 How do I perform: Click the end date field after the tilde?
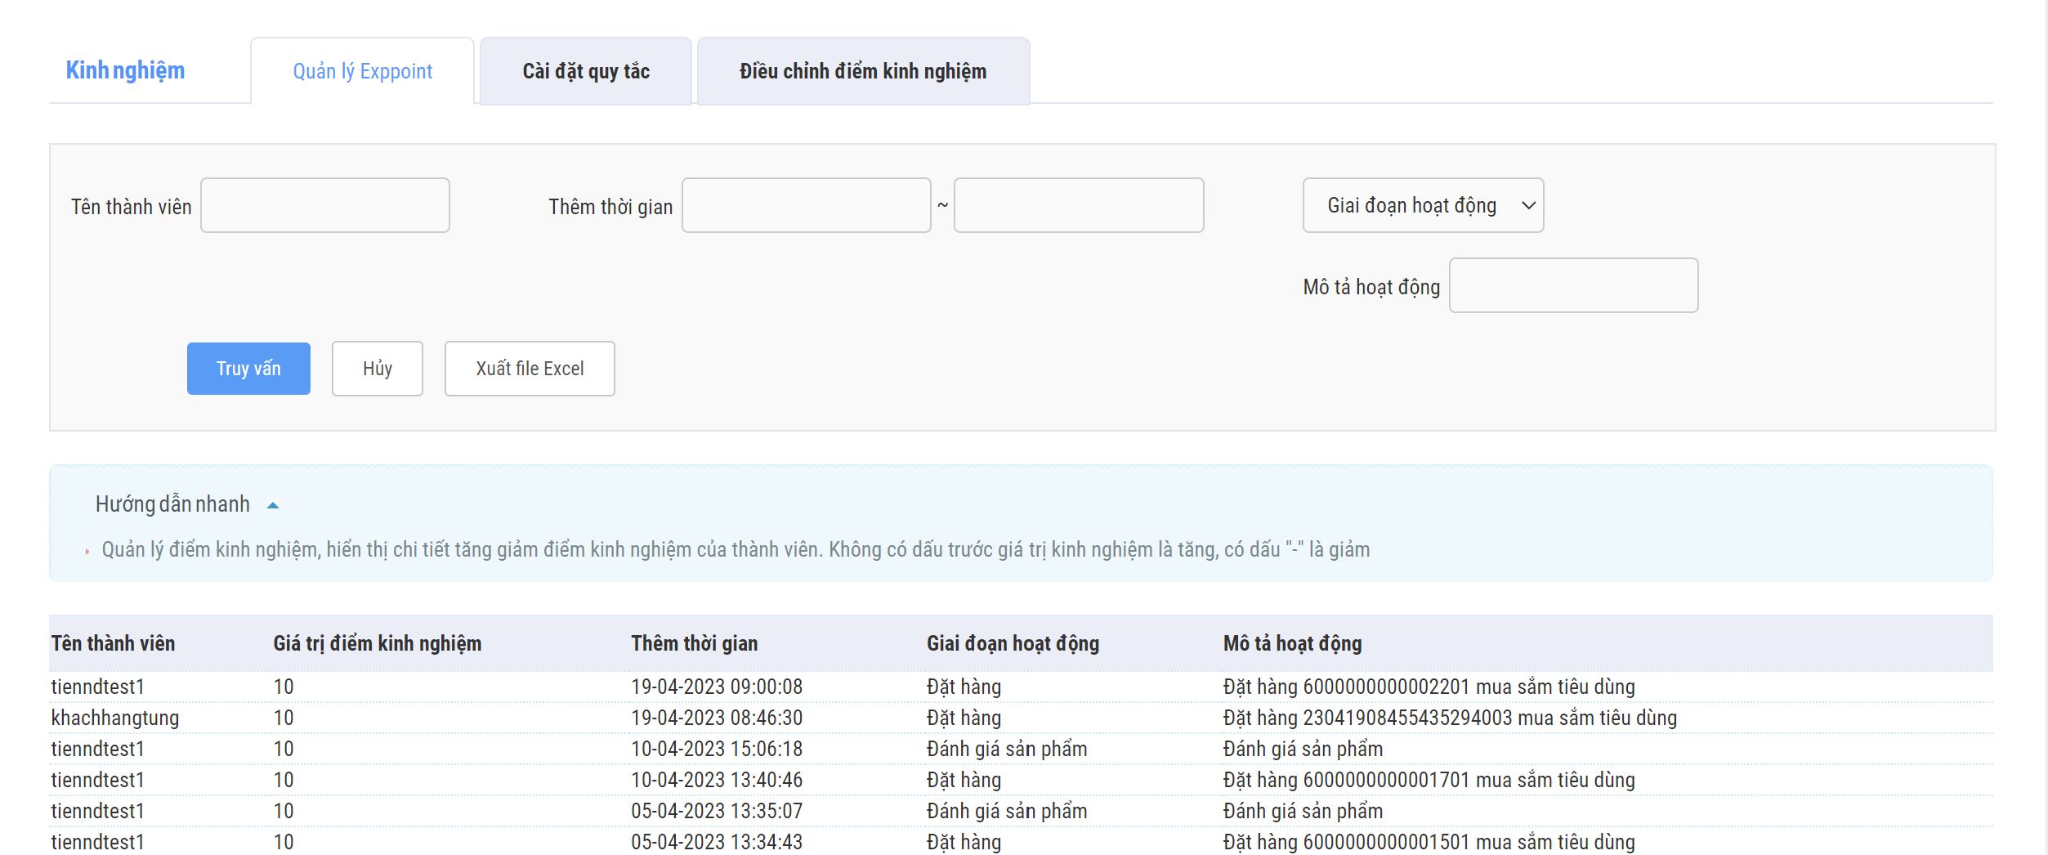1078,205
